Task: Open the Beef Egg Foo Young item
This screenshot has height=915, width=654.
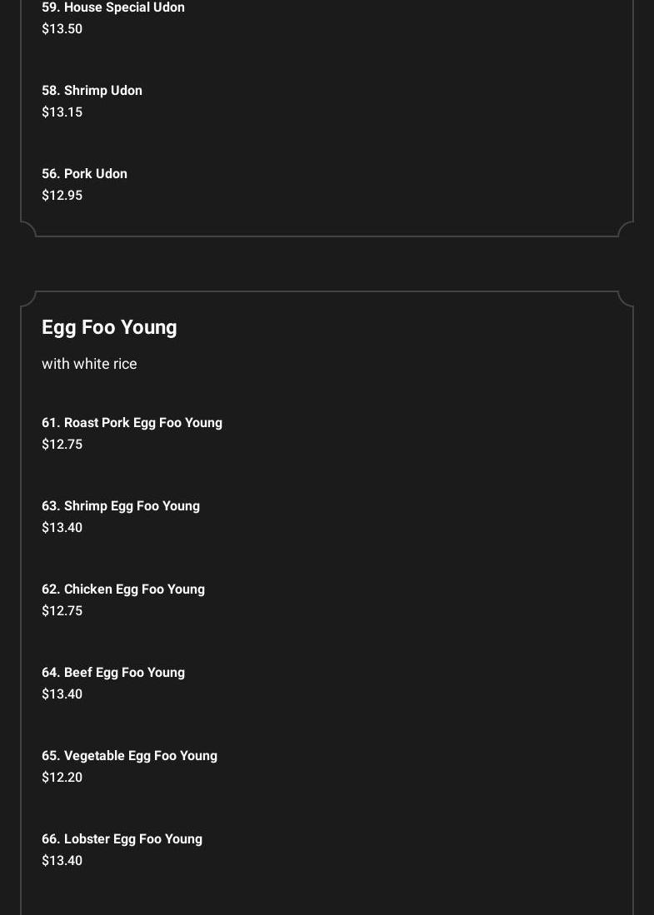Action: click(113, 673)
